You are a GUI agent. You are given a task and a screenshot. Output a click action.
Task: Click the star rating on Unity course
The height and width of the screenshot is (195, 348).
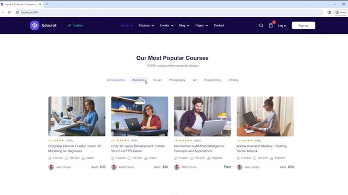coord(123,141)
